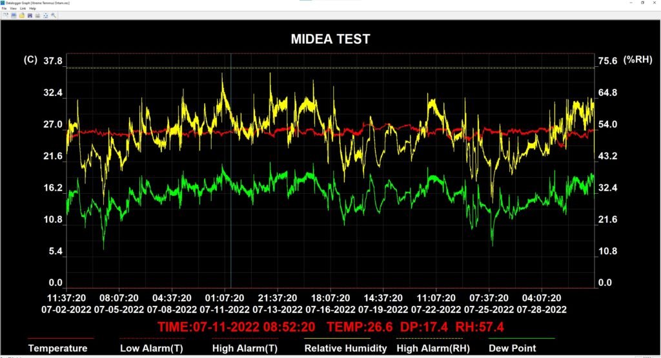Click the (C) temperature axis unit label
Image resolution: width=661 pixels, height=358 pixels.
coord(30,59)
